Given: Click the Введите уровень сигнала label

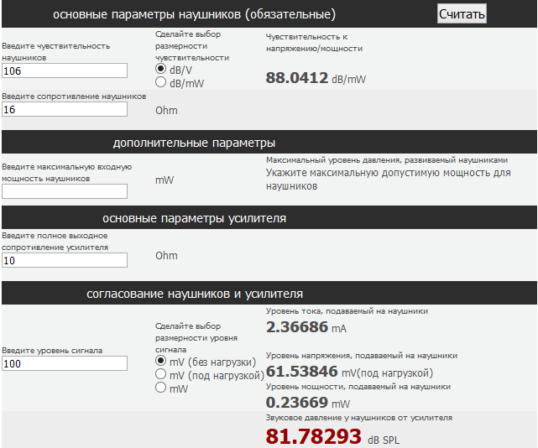Looking at the screenshot, I should tap(52, 351).
